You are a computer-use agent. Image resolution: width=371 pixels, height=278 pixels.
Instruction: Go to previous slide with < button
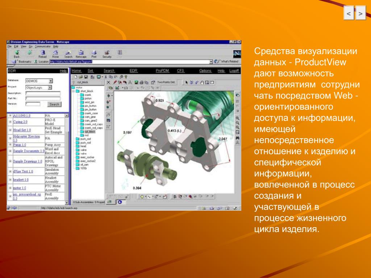349,14
